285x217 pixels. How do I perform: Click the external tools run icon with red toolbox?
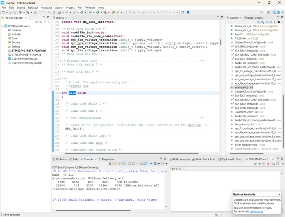click(x=105, y=12)
